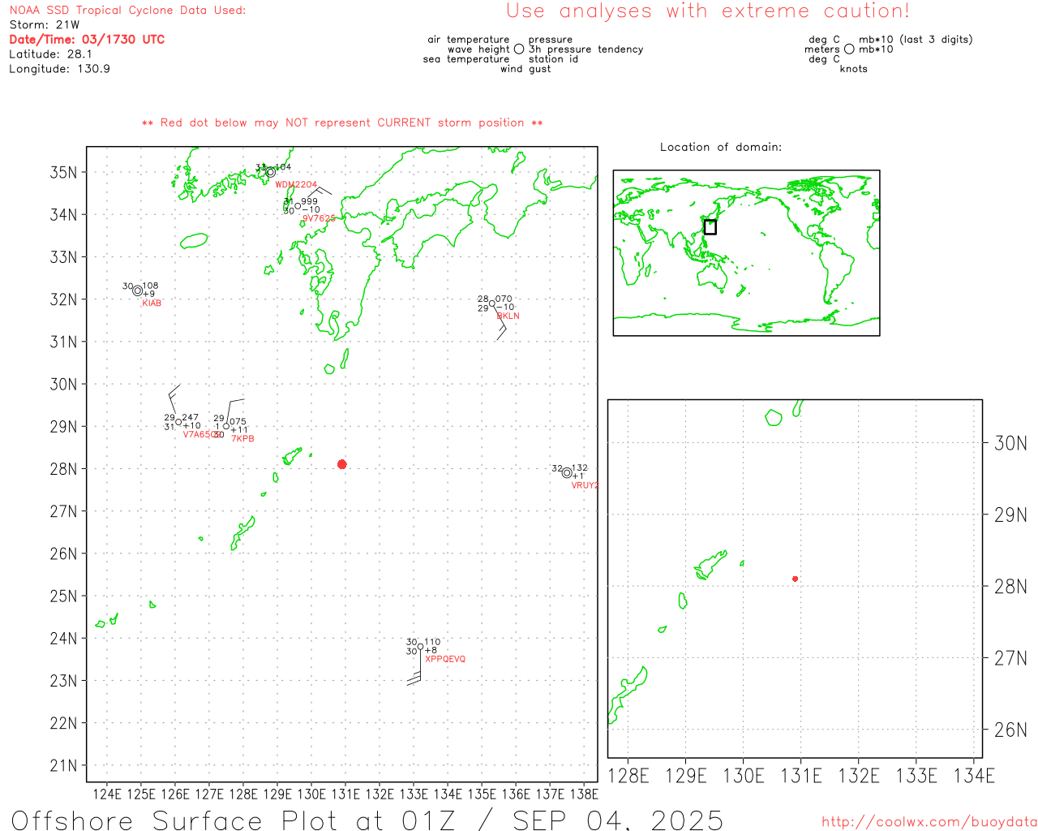This screenshot has height=831, width=1038.
Task: Click the 'Storm: 21W' text
Action: click(x=45, y=25)
